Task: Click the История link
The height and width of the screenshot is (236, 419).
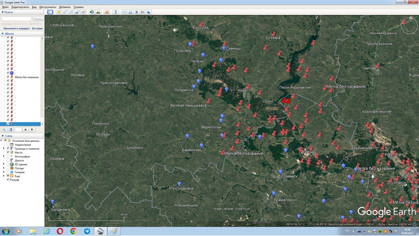Action: [37, 28]
